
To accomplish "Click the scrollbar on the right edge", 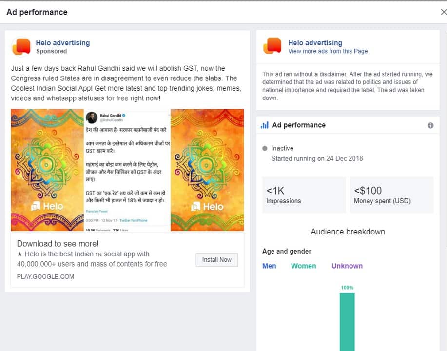I will 444,73.
